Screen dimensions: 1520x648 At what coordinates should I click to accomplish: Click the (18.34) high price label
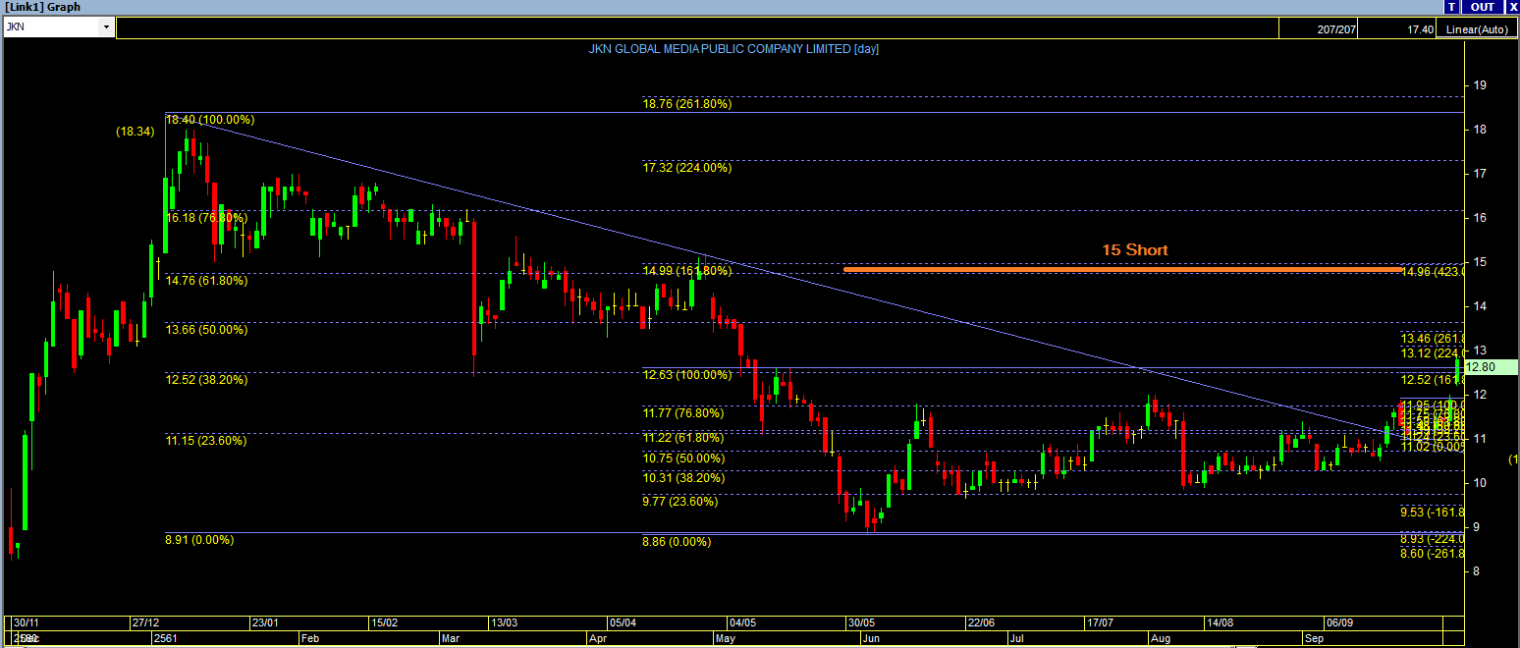pos(136,131)
